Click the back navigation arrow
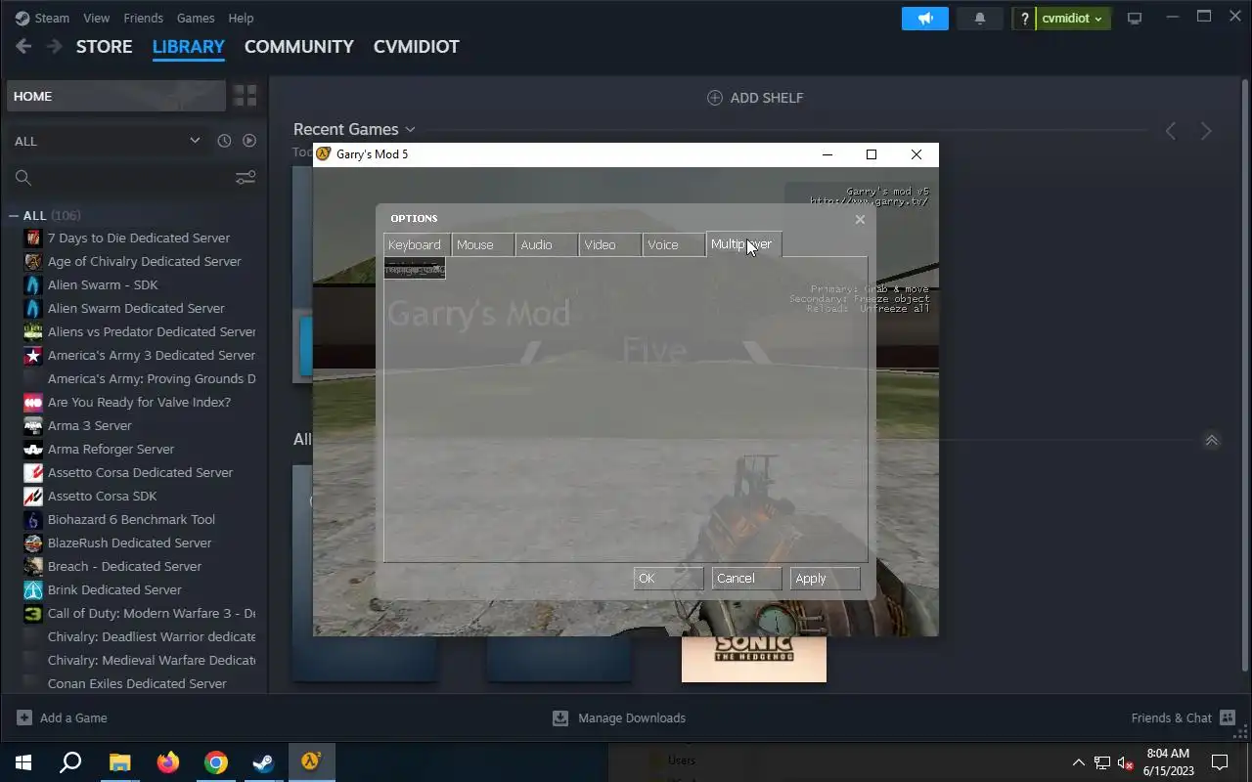 (23, 46)
